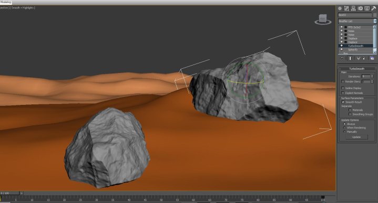Check Separate by Smoothing Groups
The height and width of the screenshot is (203, 378).
[350, 114]
